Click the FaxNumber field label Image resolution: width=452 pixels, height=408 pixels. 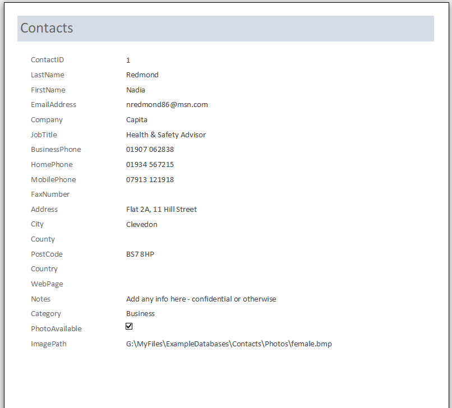pyautogui.click(x=50, y=194)
